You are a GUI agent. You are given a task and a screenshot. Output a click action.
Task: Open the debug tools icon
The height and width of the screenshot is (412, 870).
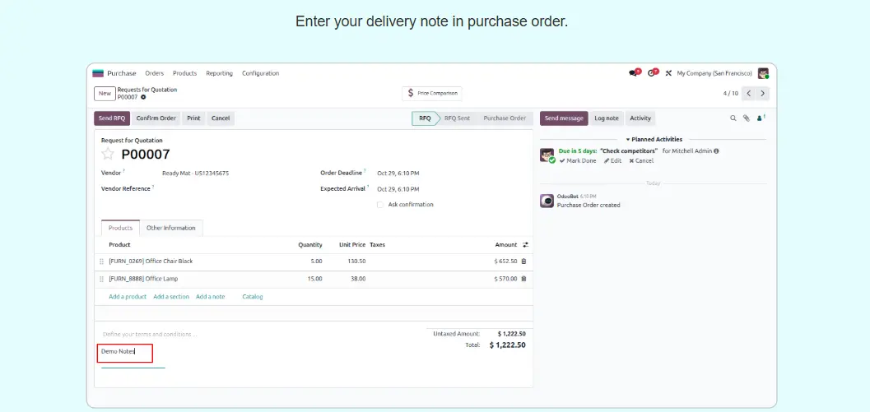point(668,73)
